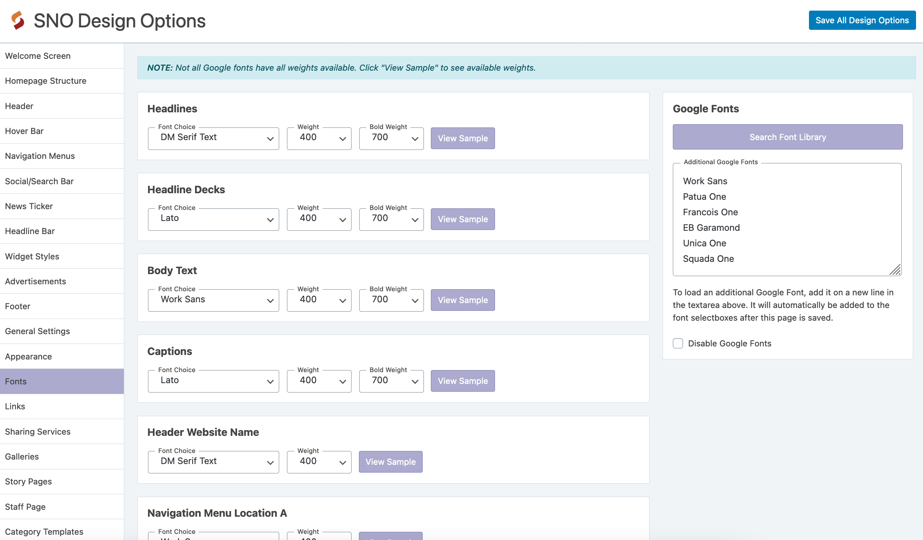The image size is (923, 540).
Task: View Sample for Header Website Name
Action: pyautogui.click(x=391, y=462)
